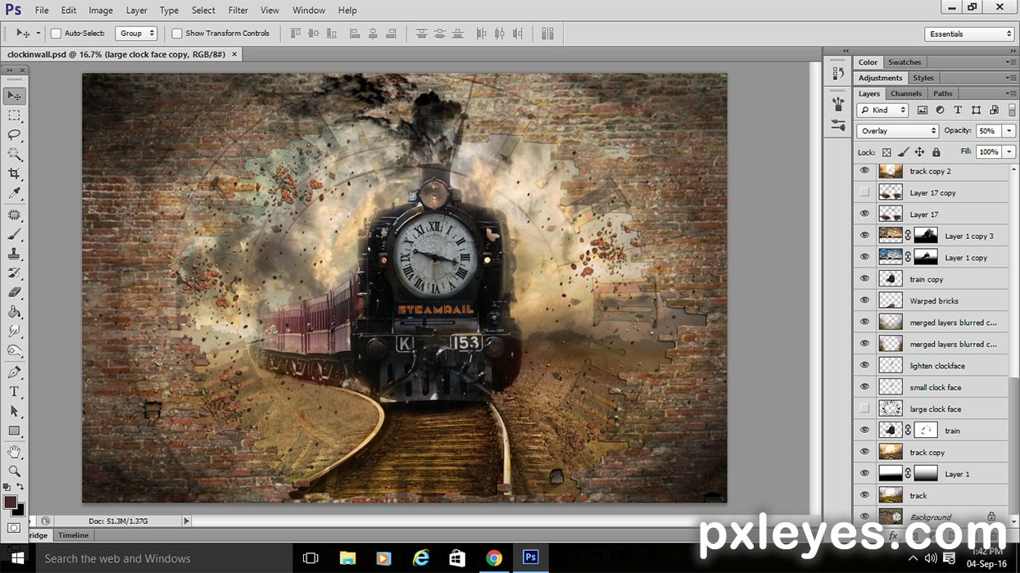
Task: Expand the status bar info arrow
Action: point(186,521)
